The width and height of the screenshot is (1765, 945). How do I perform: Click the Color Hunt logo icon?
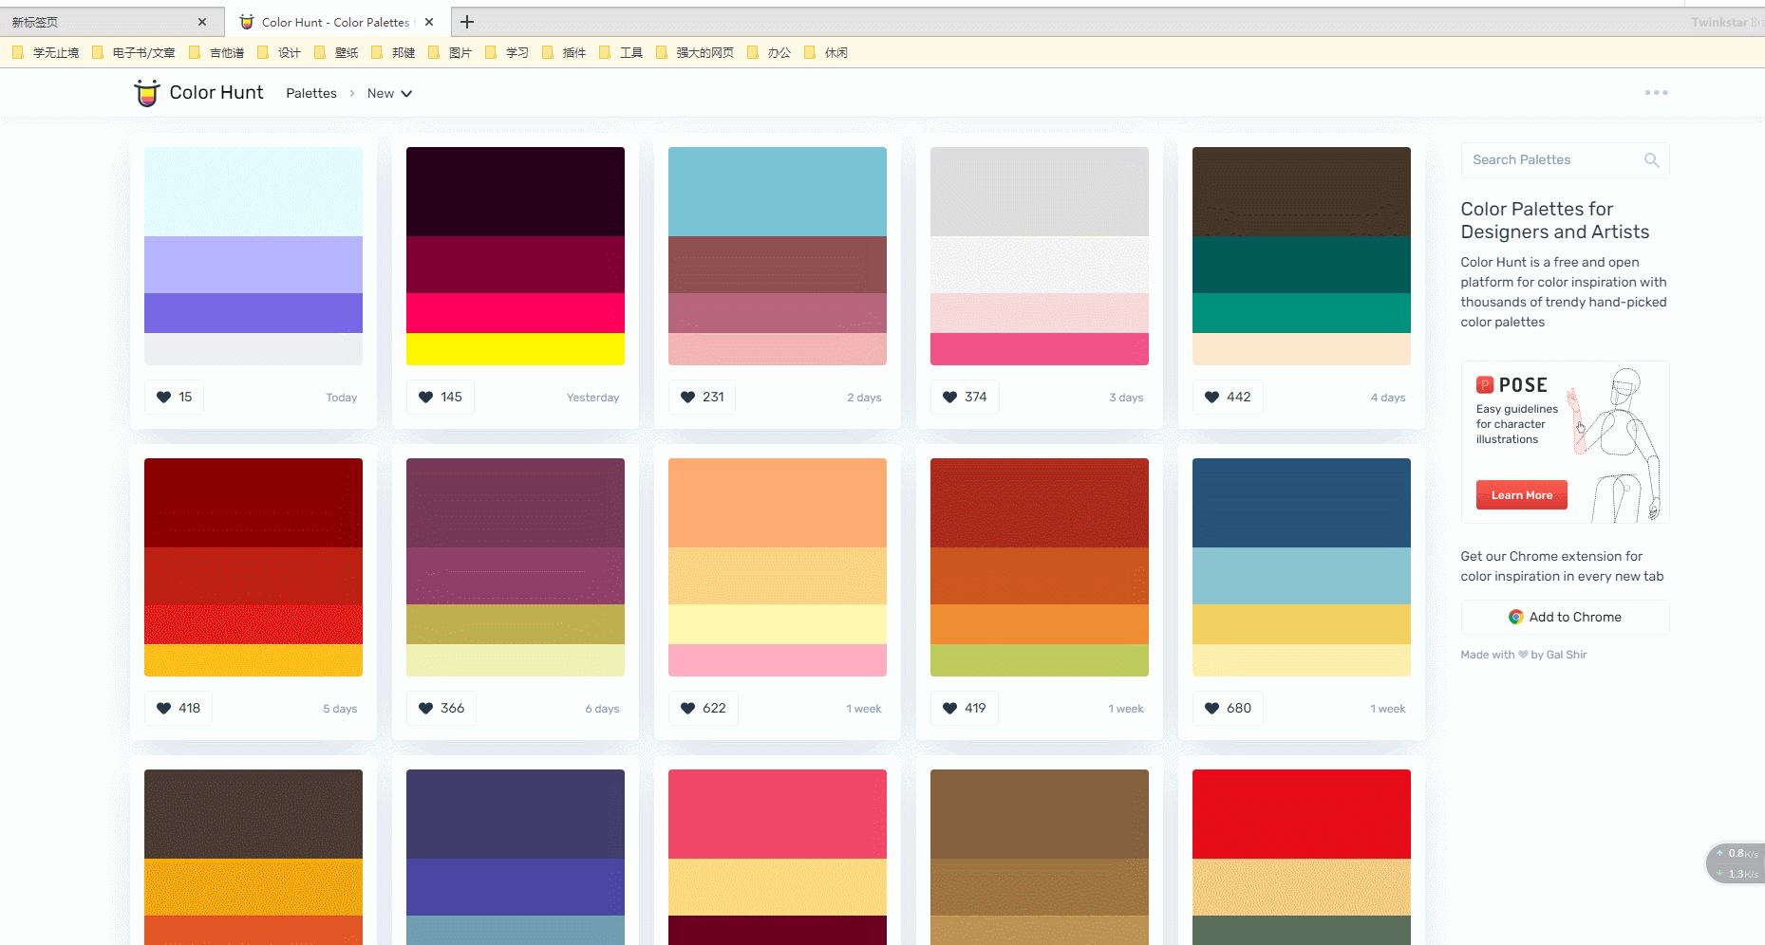[146, 93]
